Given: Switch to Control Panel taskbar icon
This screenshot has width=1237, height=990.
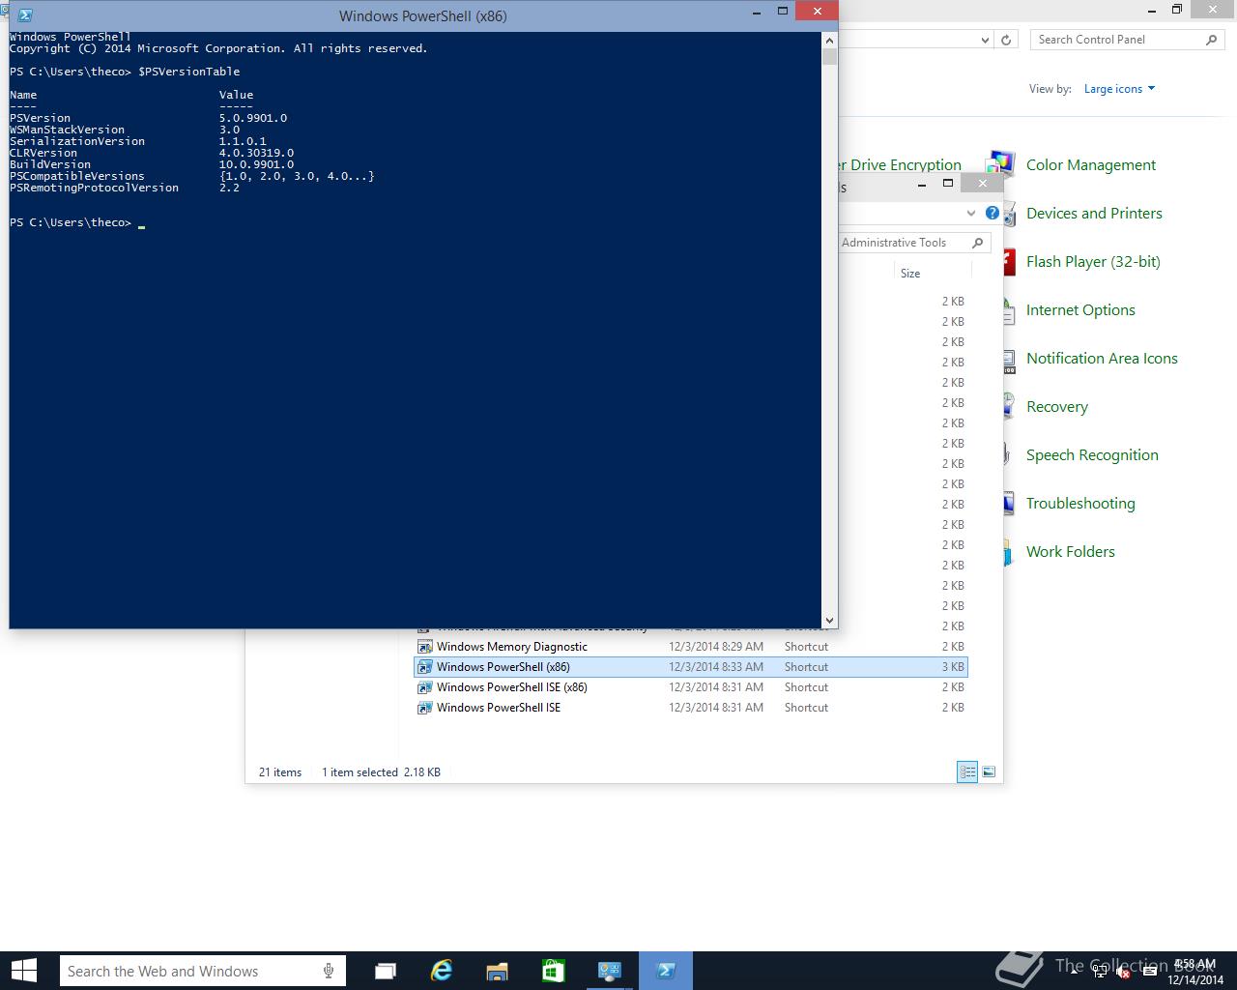Looking at the screenshot, I should coord(610,971).
